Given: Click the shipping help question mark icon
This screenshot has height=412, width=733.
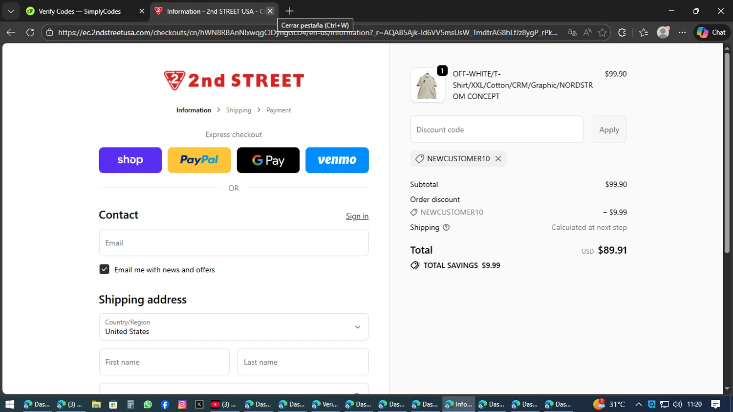Looking at the screenshot, I should [x=446, y=228].
